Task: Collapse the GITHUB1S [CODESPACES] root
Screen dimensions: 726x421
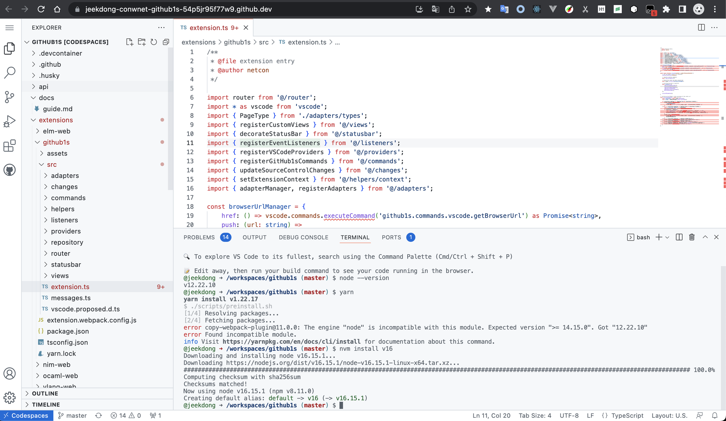Action: click(70, 42)
